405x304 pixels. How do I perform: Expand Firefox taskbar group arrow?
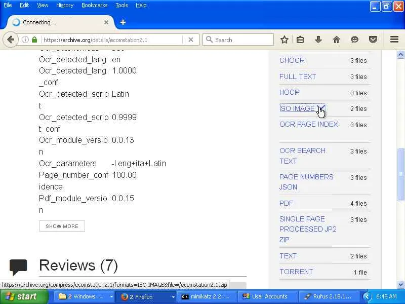pos(173,297)
